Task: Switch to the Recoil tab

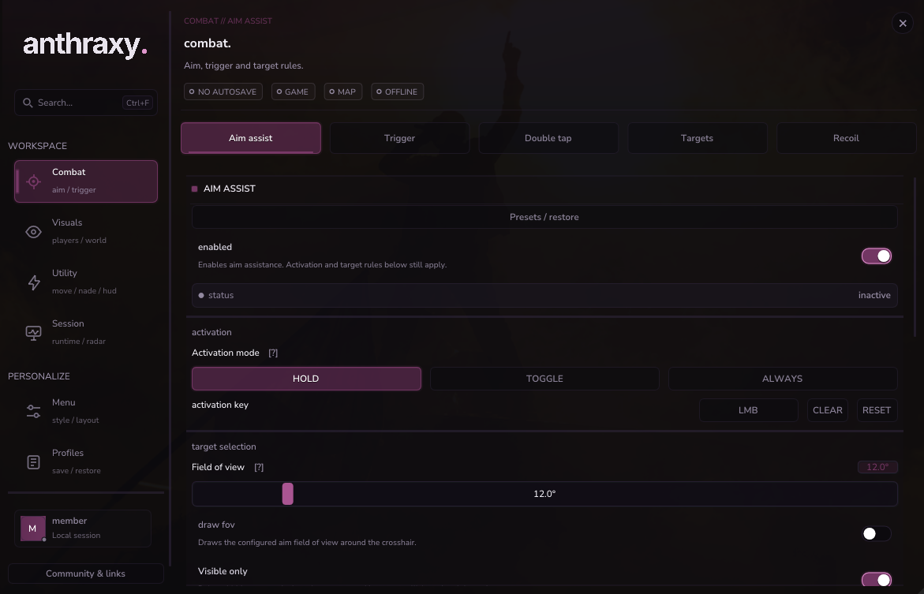Action: (846, 138)
